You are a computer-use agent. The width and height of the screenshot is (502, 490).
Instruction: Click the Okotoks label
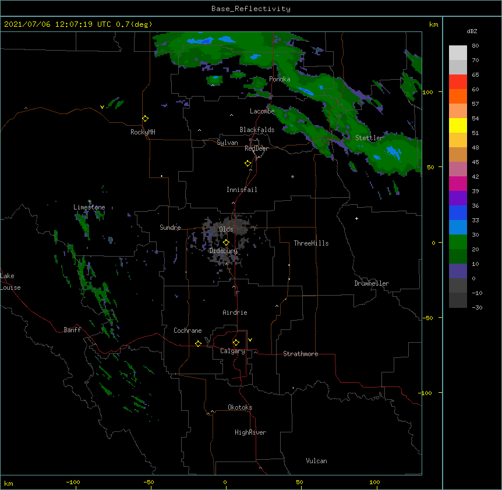coord(240,407)
